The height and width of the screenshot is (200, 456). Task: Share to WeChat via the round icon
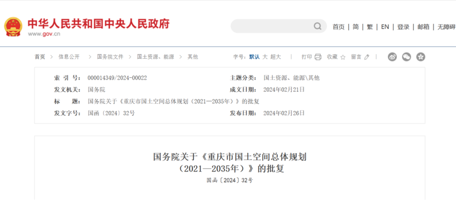[407, 57]
